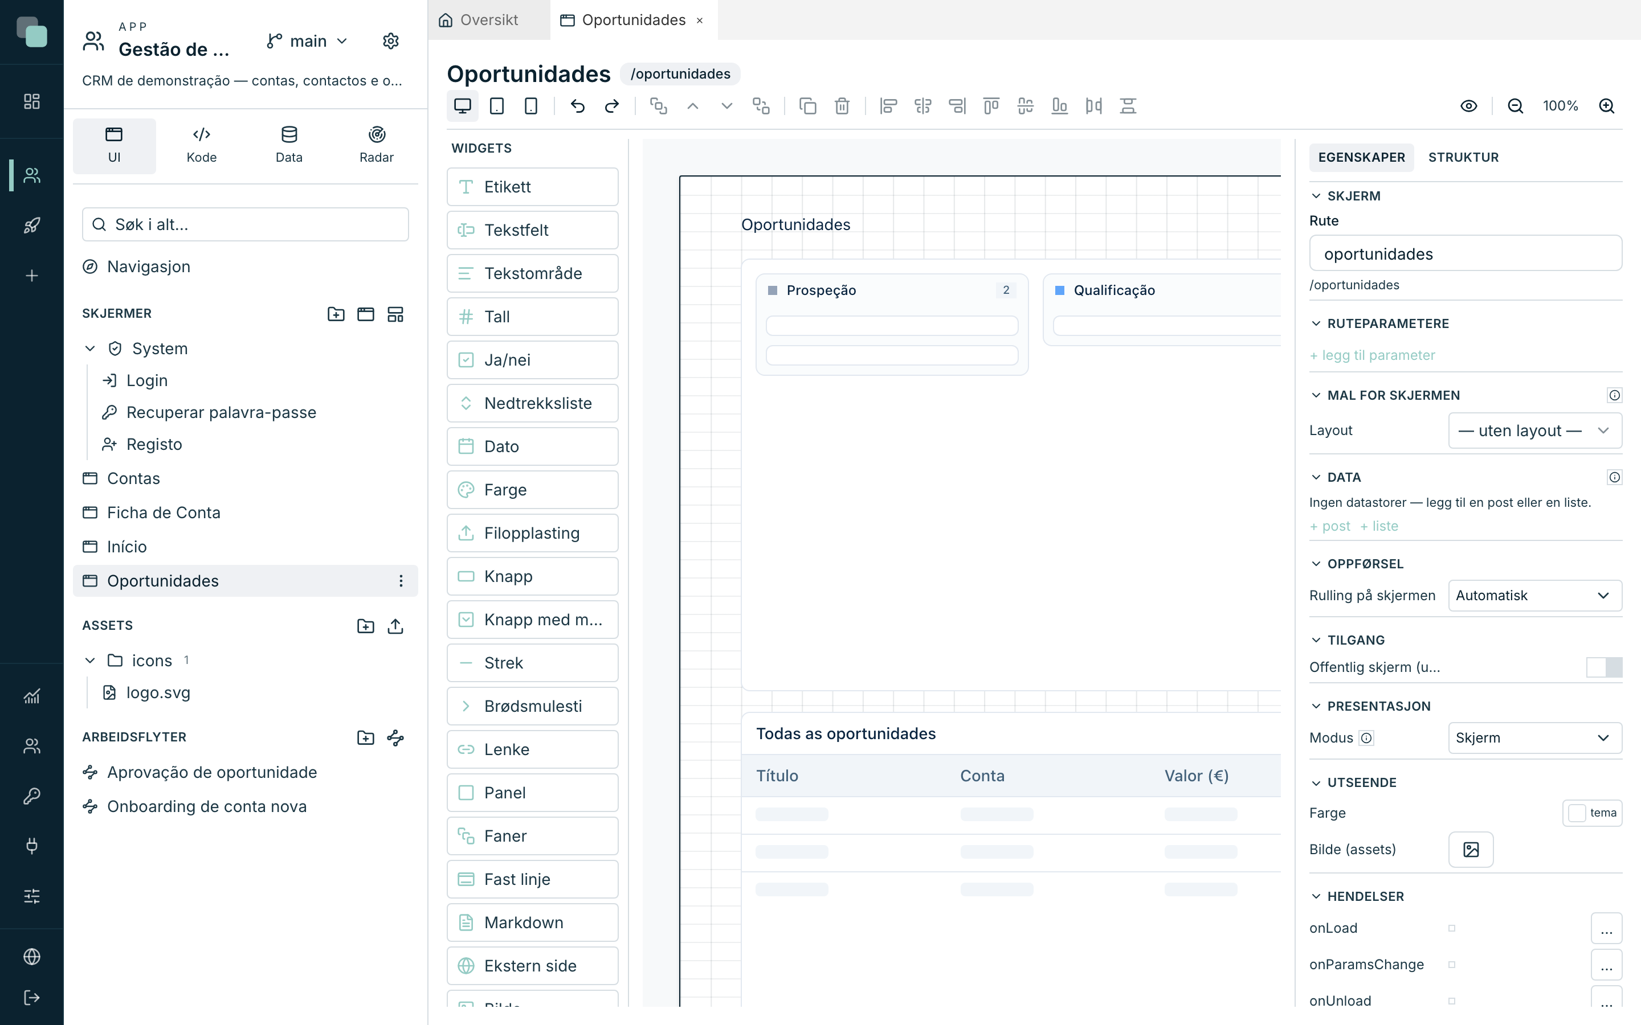
Task: Toggle Offentlig skjerm switch
Action: tap(1605, 667)
